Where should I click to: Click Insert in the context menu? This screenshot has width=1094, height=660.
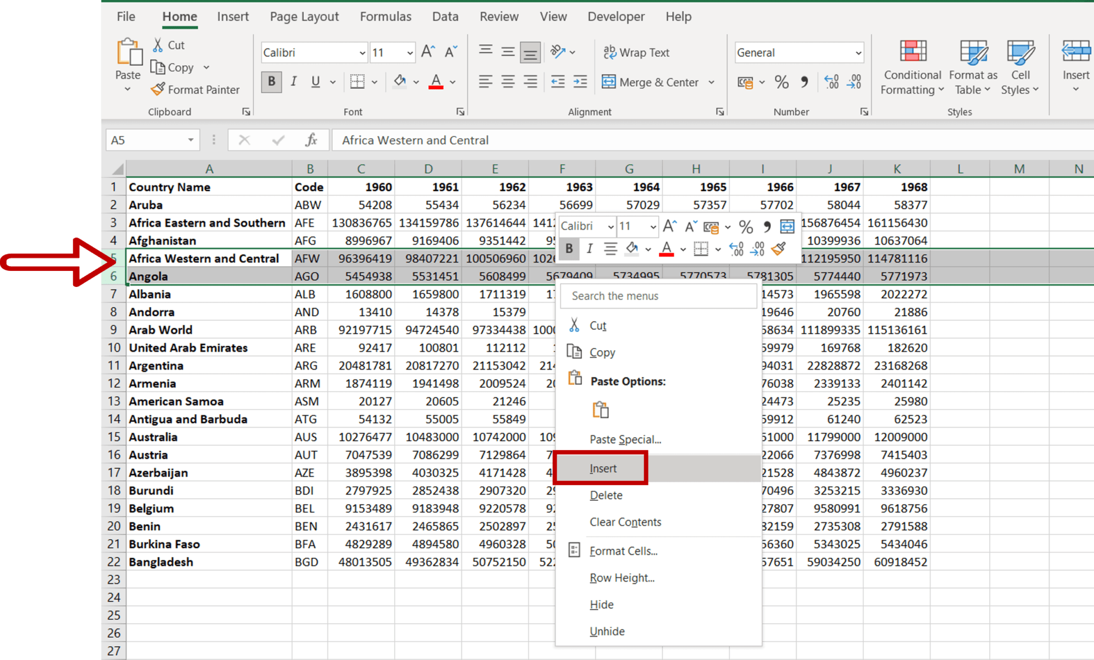coord(603,468)
